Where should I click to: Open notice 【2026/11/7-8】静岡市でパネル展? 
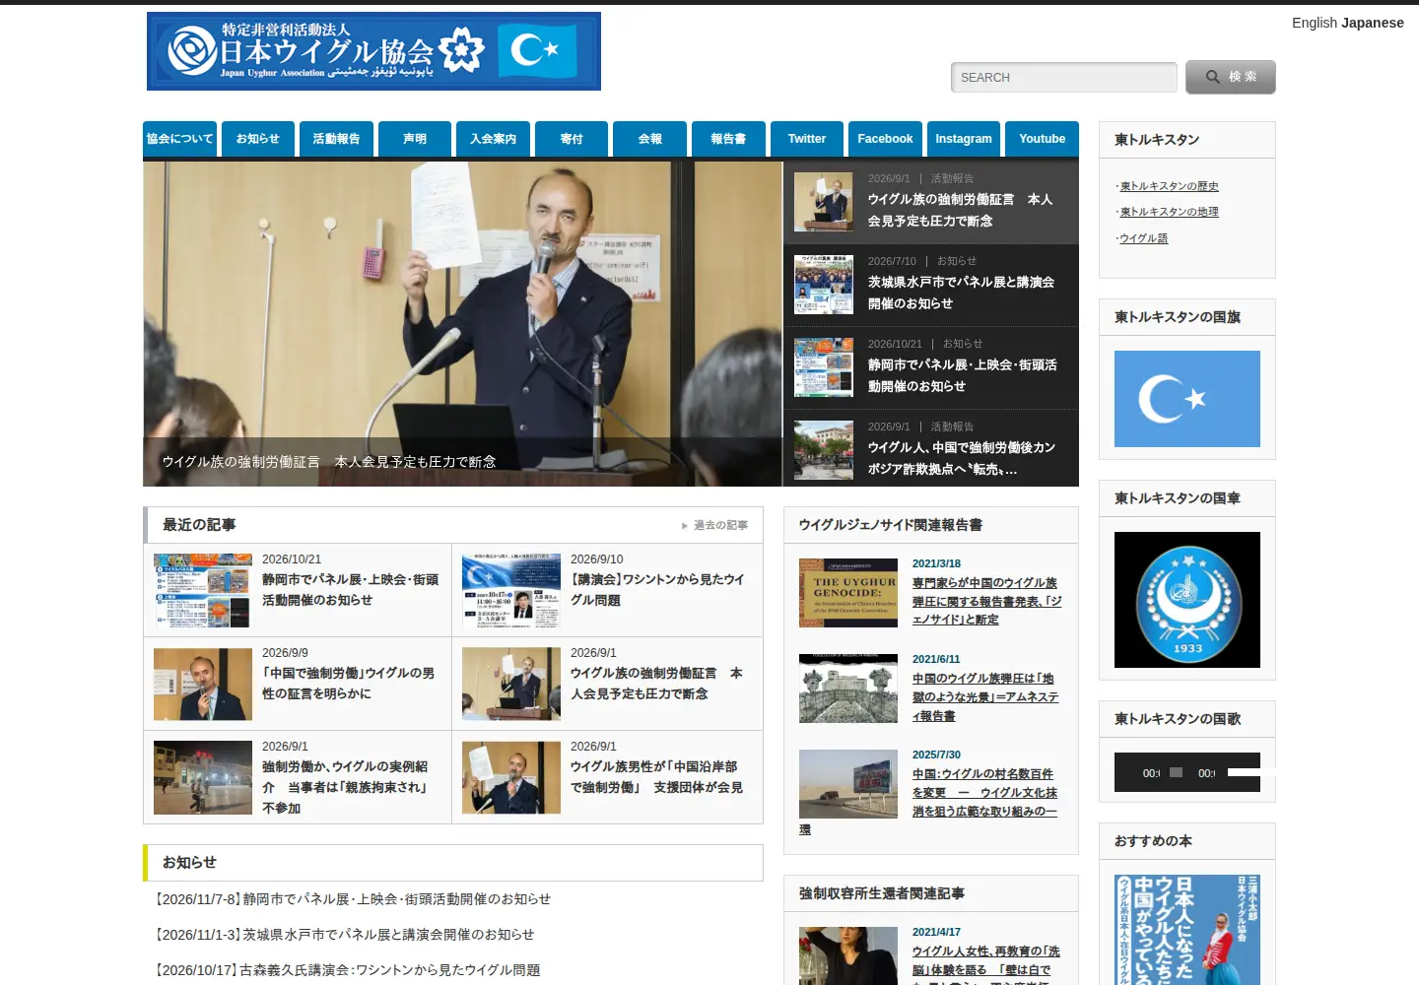351,899
